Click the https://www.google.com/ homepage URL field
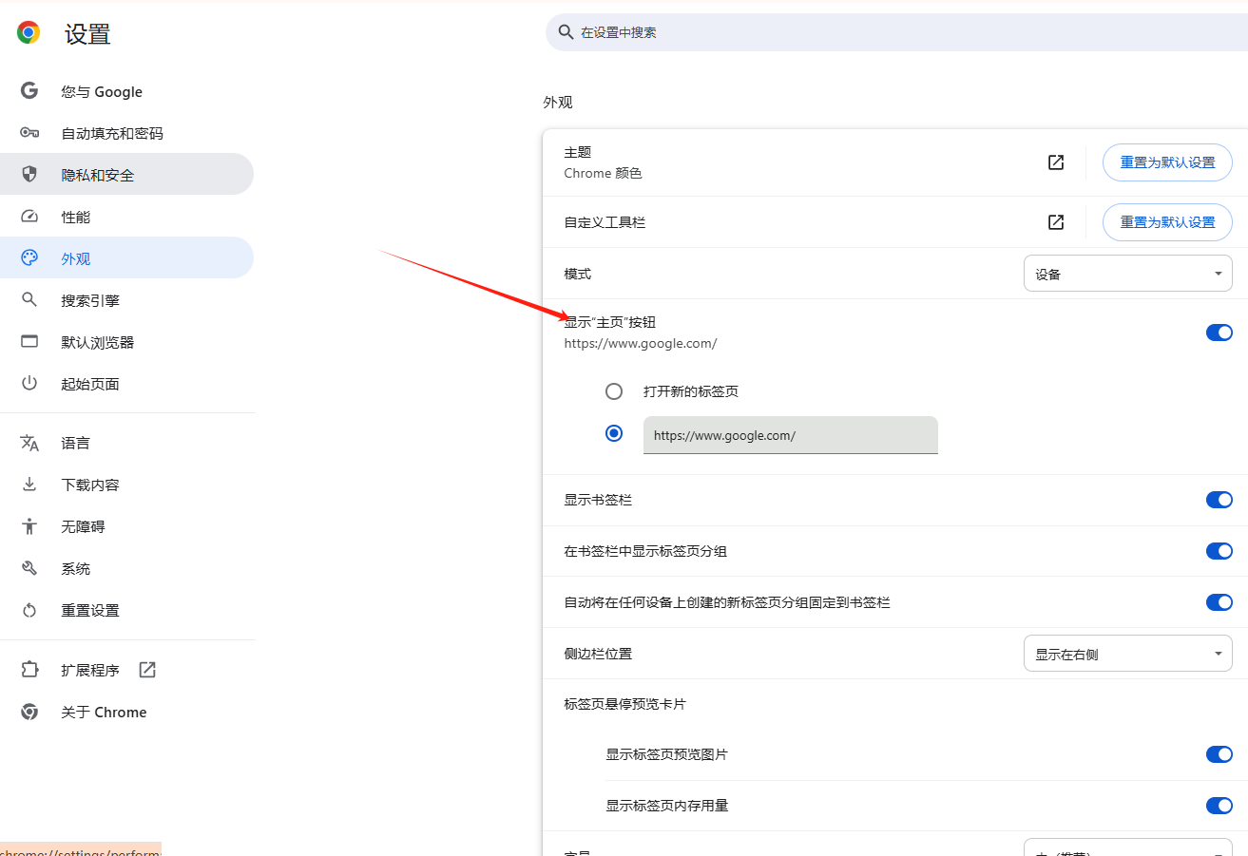The image size is (1248, 856). (x=791, y=435)
